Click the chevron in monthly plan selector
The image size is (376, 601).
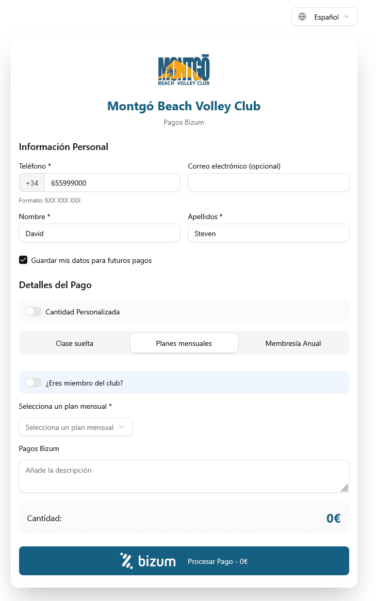[x=122, y=427]
